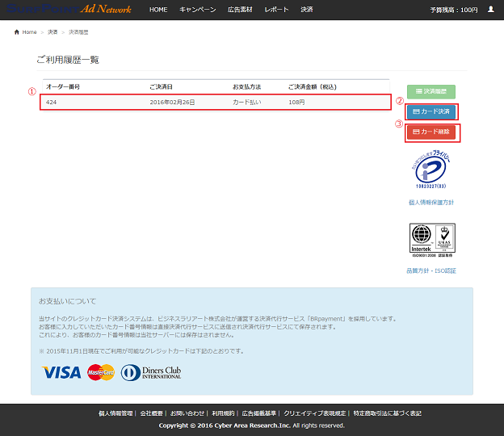The width and height of the screenshot is (504, 436).
Task: Click order number 424 cell
Action: pyautogui.click(x=51, y=103)
